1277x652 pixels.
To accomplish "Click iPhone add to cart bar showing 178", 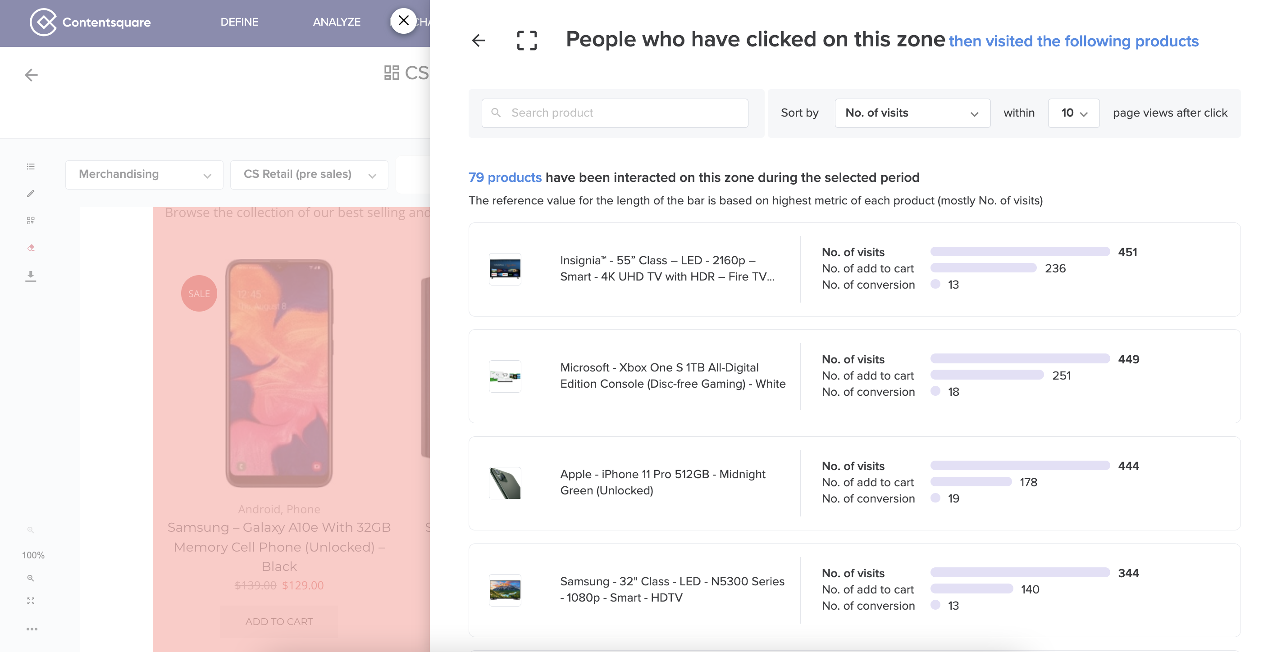I will pyautogui.click(x=971, y=481).
